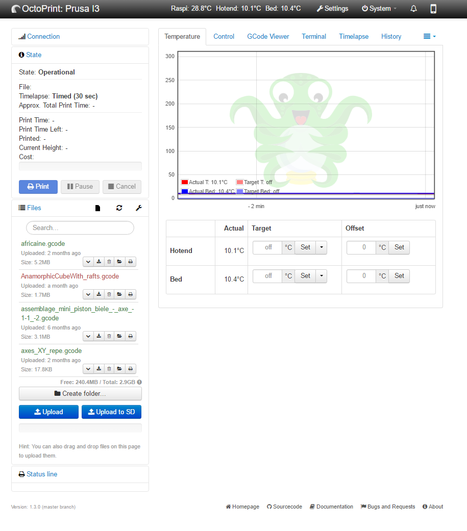The height and width of the screenshot is (531, 467).
Task: Collapse the Files panel
Action: (x=34, y=208)
